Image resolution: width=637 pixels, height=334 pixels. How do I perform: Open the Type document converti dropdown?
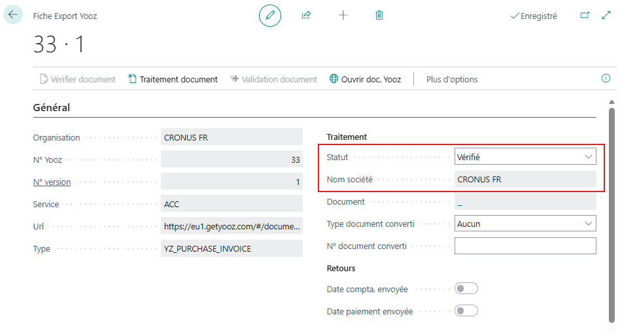pos(525,224)
